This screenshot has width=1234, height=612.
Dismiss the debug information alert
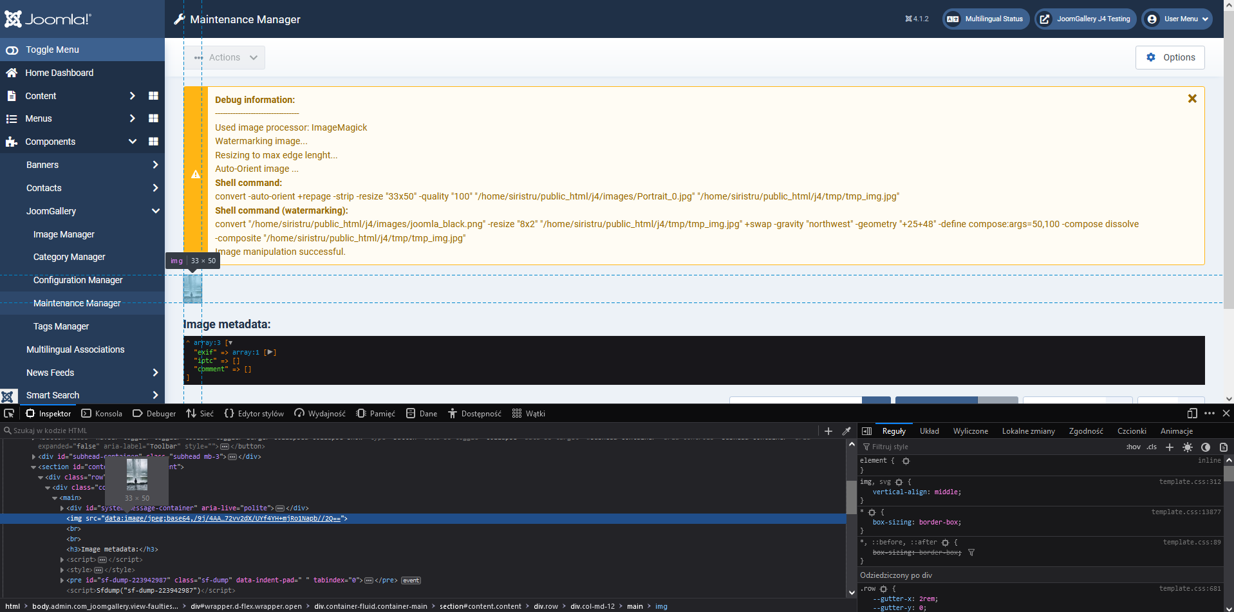(x=1192, y=98)
